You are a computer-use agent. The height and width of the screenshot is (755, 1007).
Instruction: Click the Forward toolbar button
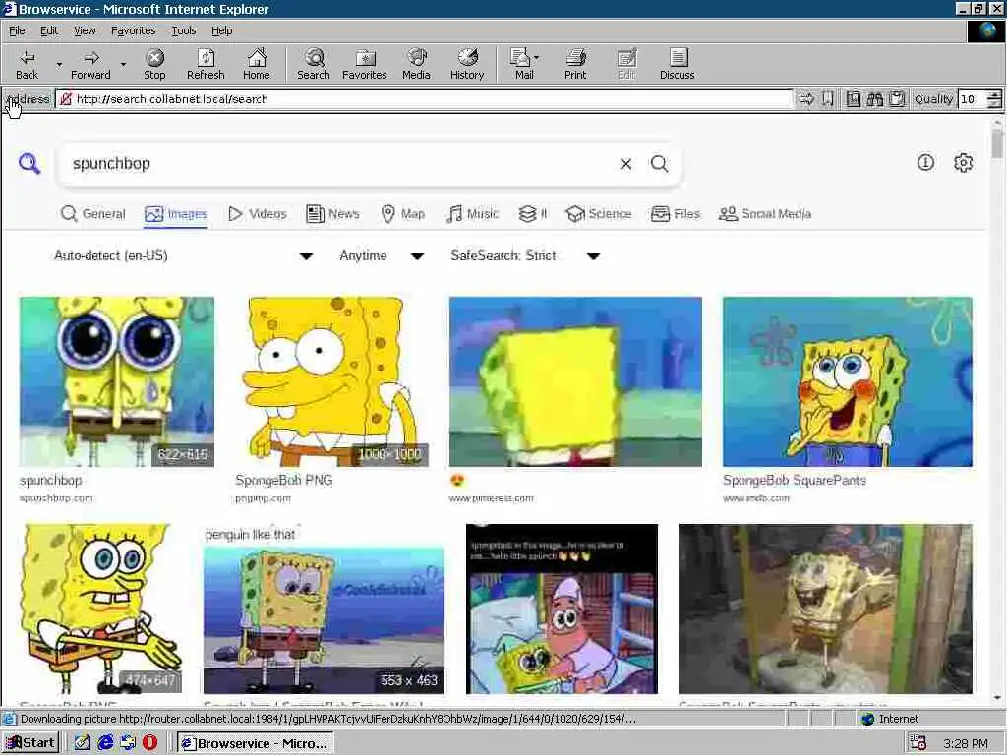[x=90, y=65]
